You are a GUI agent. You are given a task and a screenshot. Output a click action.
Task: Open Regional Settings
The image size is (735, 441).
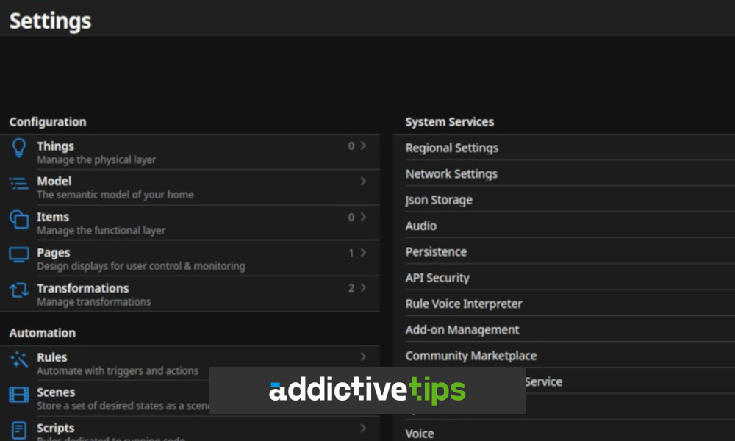coord(451,148)
